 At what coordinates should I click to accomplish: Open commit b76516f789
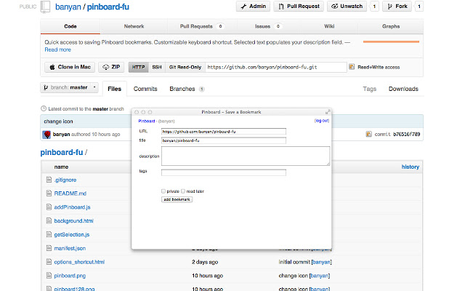[407, 134]
